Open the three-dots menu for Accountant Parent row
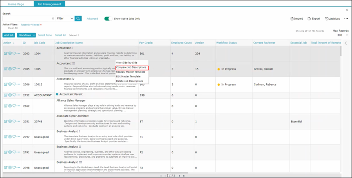 tap(18, 95)
